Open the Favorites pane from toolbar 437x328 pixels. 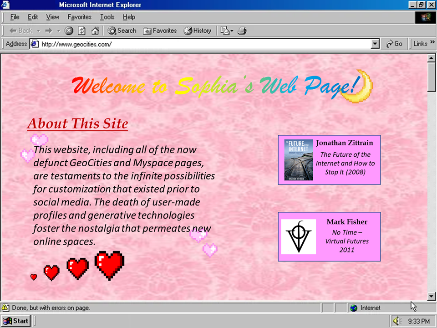[x=160, y=31]
